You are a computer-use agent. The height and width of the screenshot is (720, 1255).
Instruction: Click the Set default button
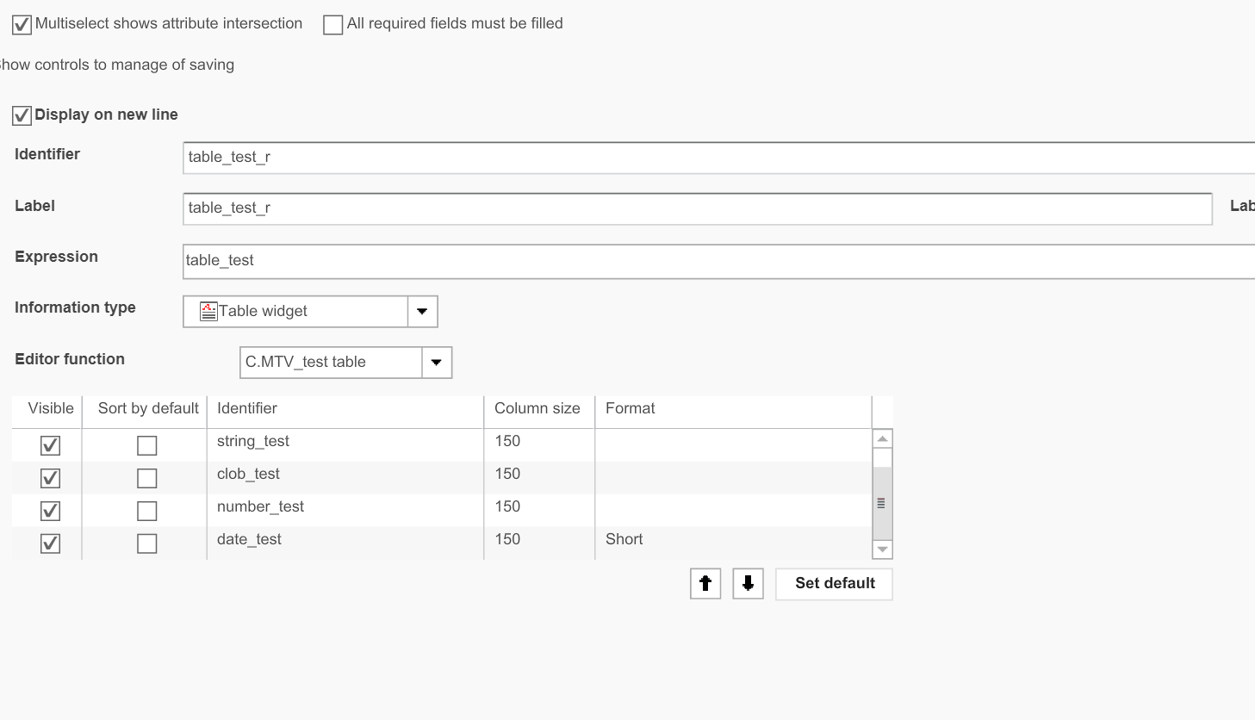click(834, 584)
